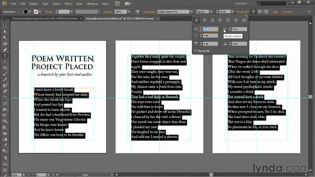The image size is (315, 177).
Task: Enable align center in Paragraph panel
Action: click(x=204, y=20)
